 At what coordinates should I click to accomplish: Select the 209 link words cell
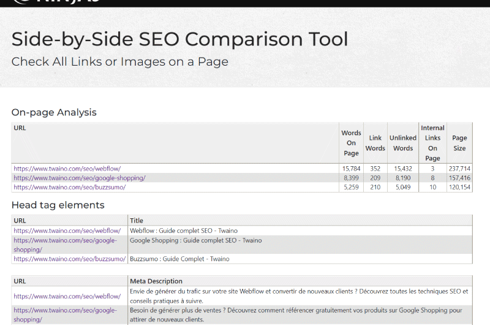point(375,178)
